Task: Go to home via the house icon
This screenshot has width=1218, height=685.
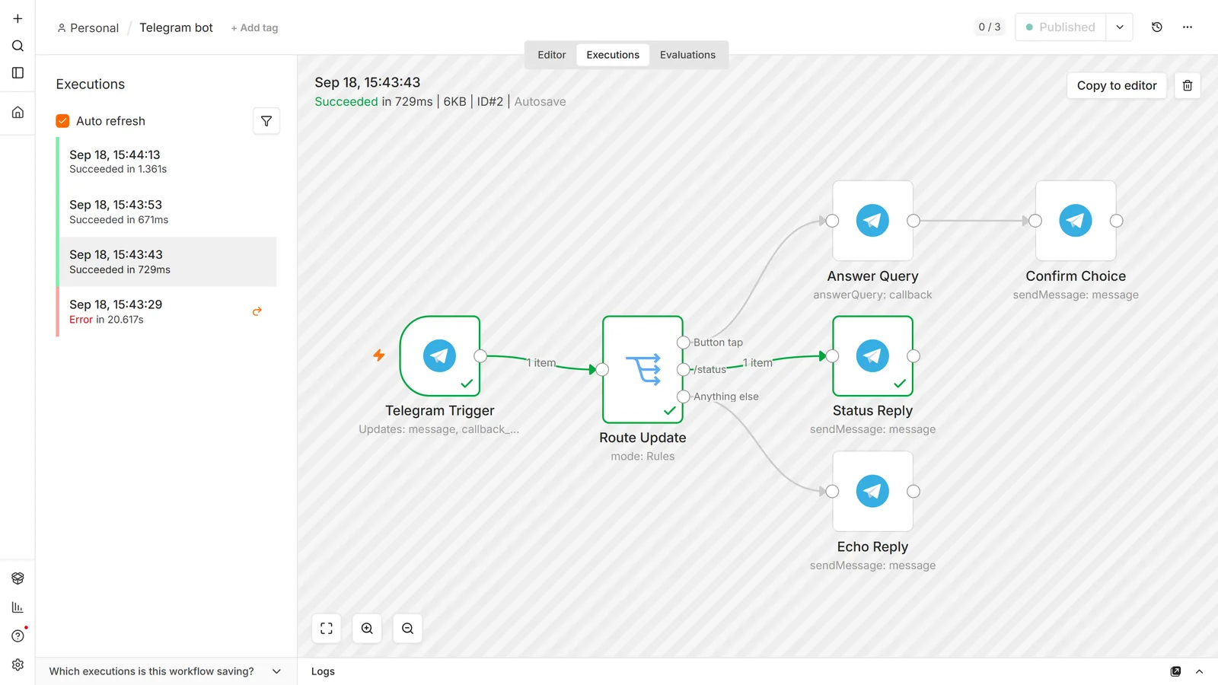Action: pos(18,113)
